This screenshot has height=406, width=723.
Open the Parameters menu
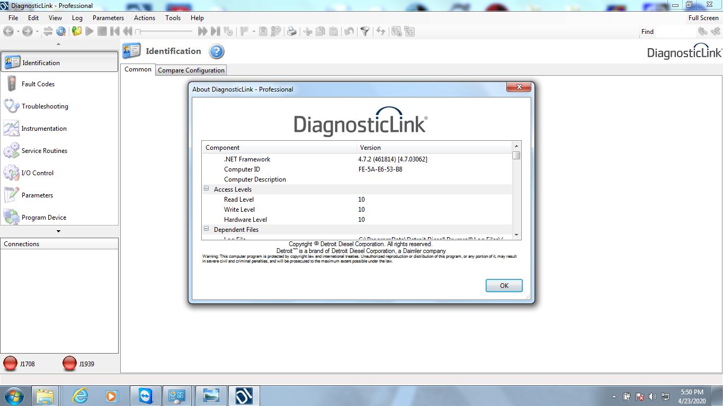108,17
